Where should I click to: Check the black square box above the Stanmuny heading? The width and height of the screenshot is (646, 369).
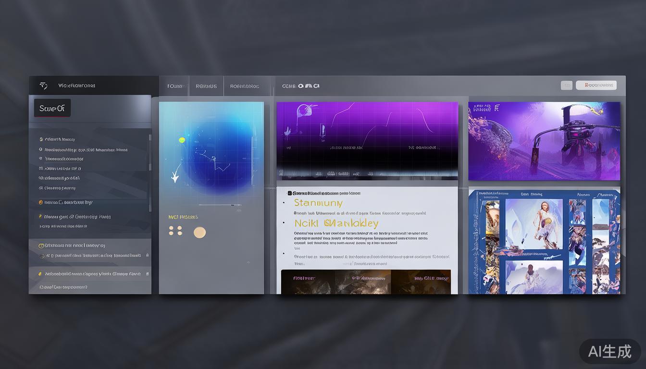289,193
